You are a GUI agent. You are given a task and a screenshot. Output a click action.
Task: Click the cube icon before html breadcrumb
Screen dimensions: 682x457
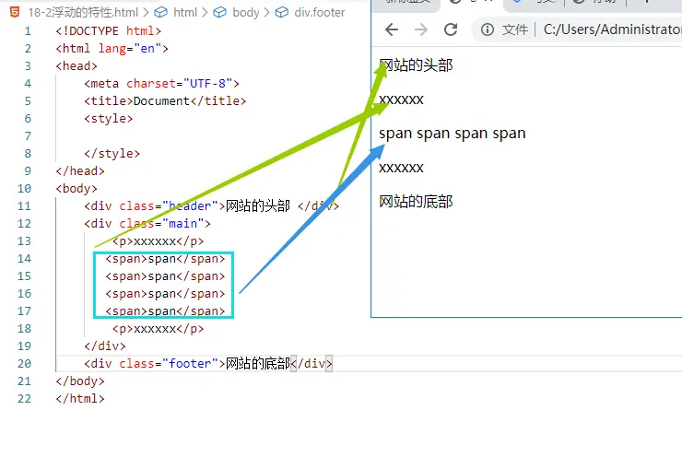(x=161, y=12)
